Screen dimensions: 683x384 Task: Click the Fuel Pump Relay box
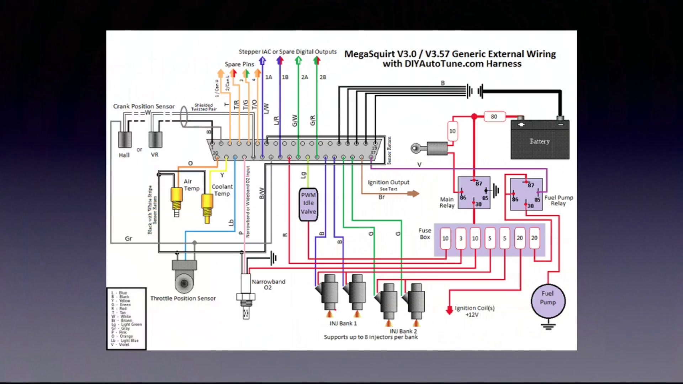[526, 194]
